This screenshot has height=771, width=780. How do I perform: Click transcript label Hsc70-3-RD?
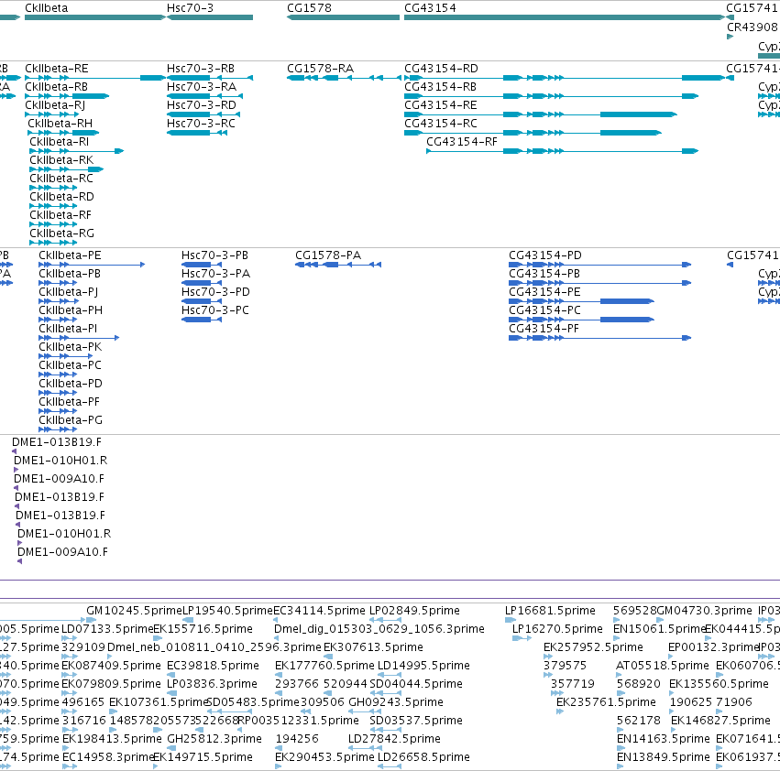[x=202, y=105]
